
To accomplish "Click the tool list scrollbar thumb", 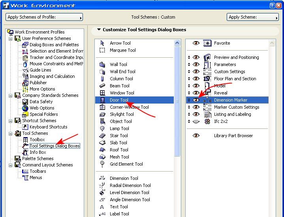I will [177, 101].
